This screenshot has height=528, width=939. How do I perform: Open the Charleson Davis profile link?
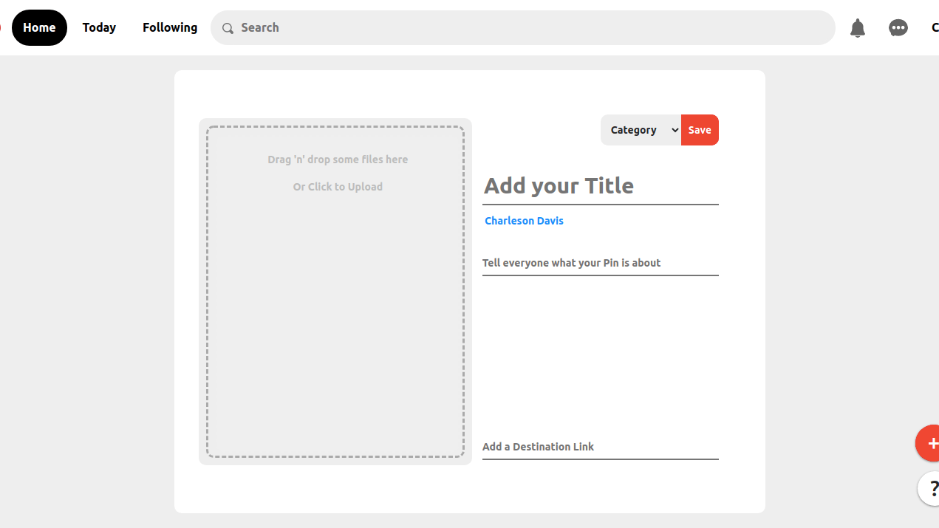point(524,221)
